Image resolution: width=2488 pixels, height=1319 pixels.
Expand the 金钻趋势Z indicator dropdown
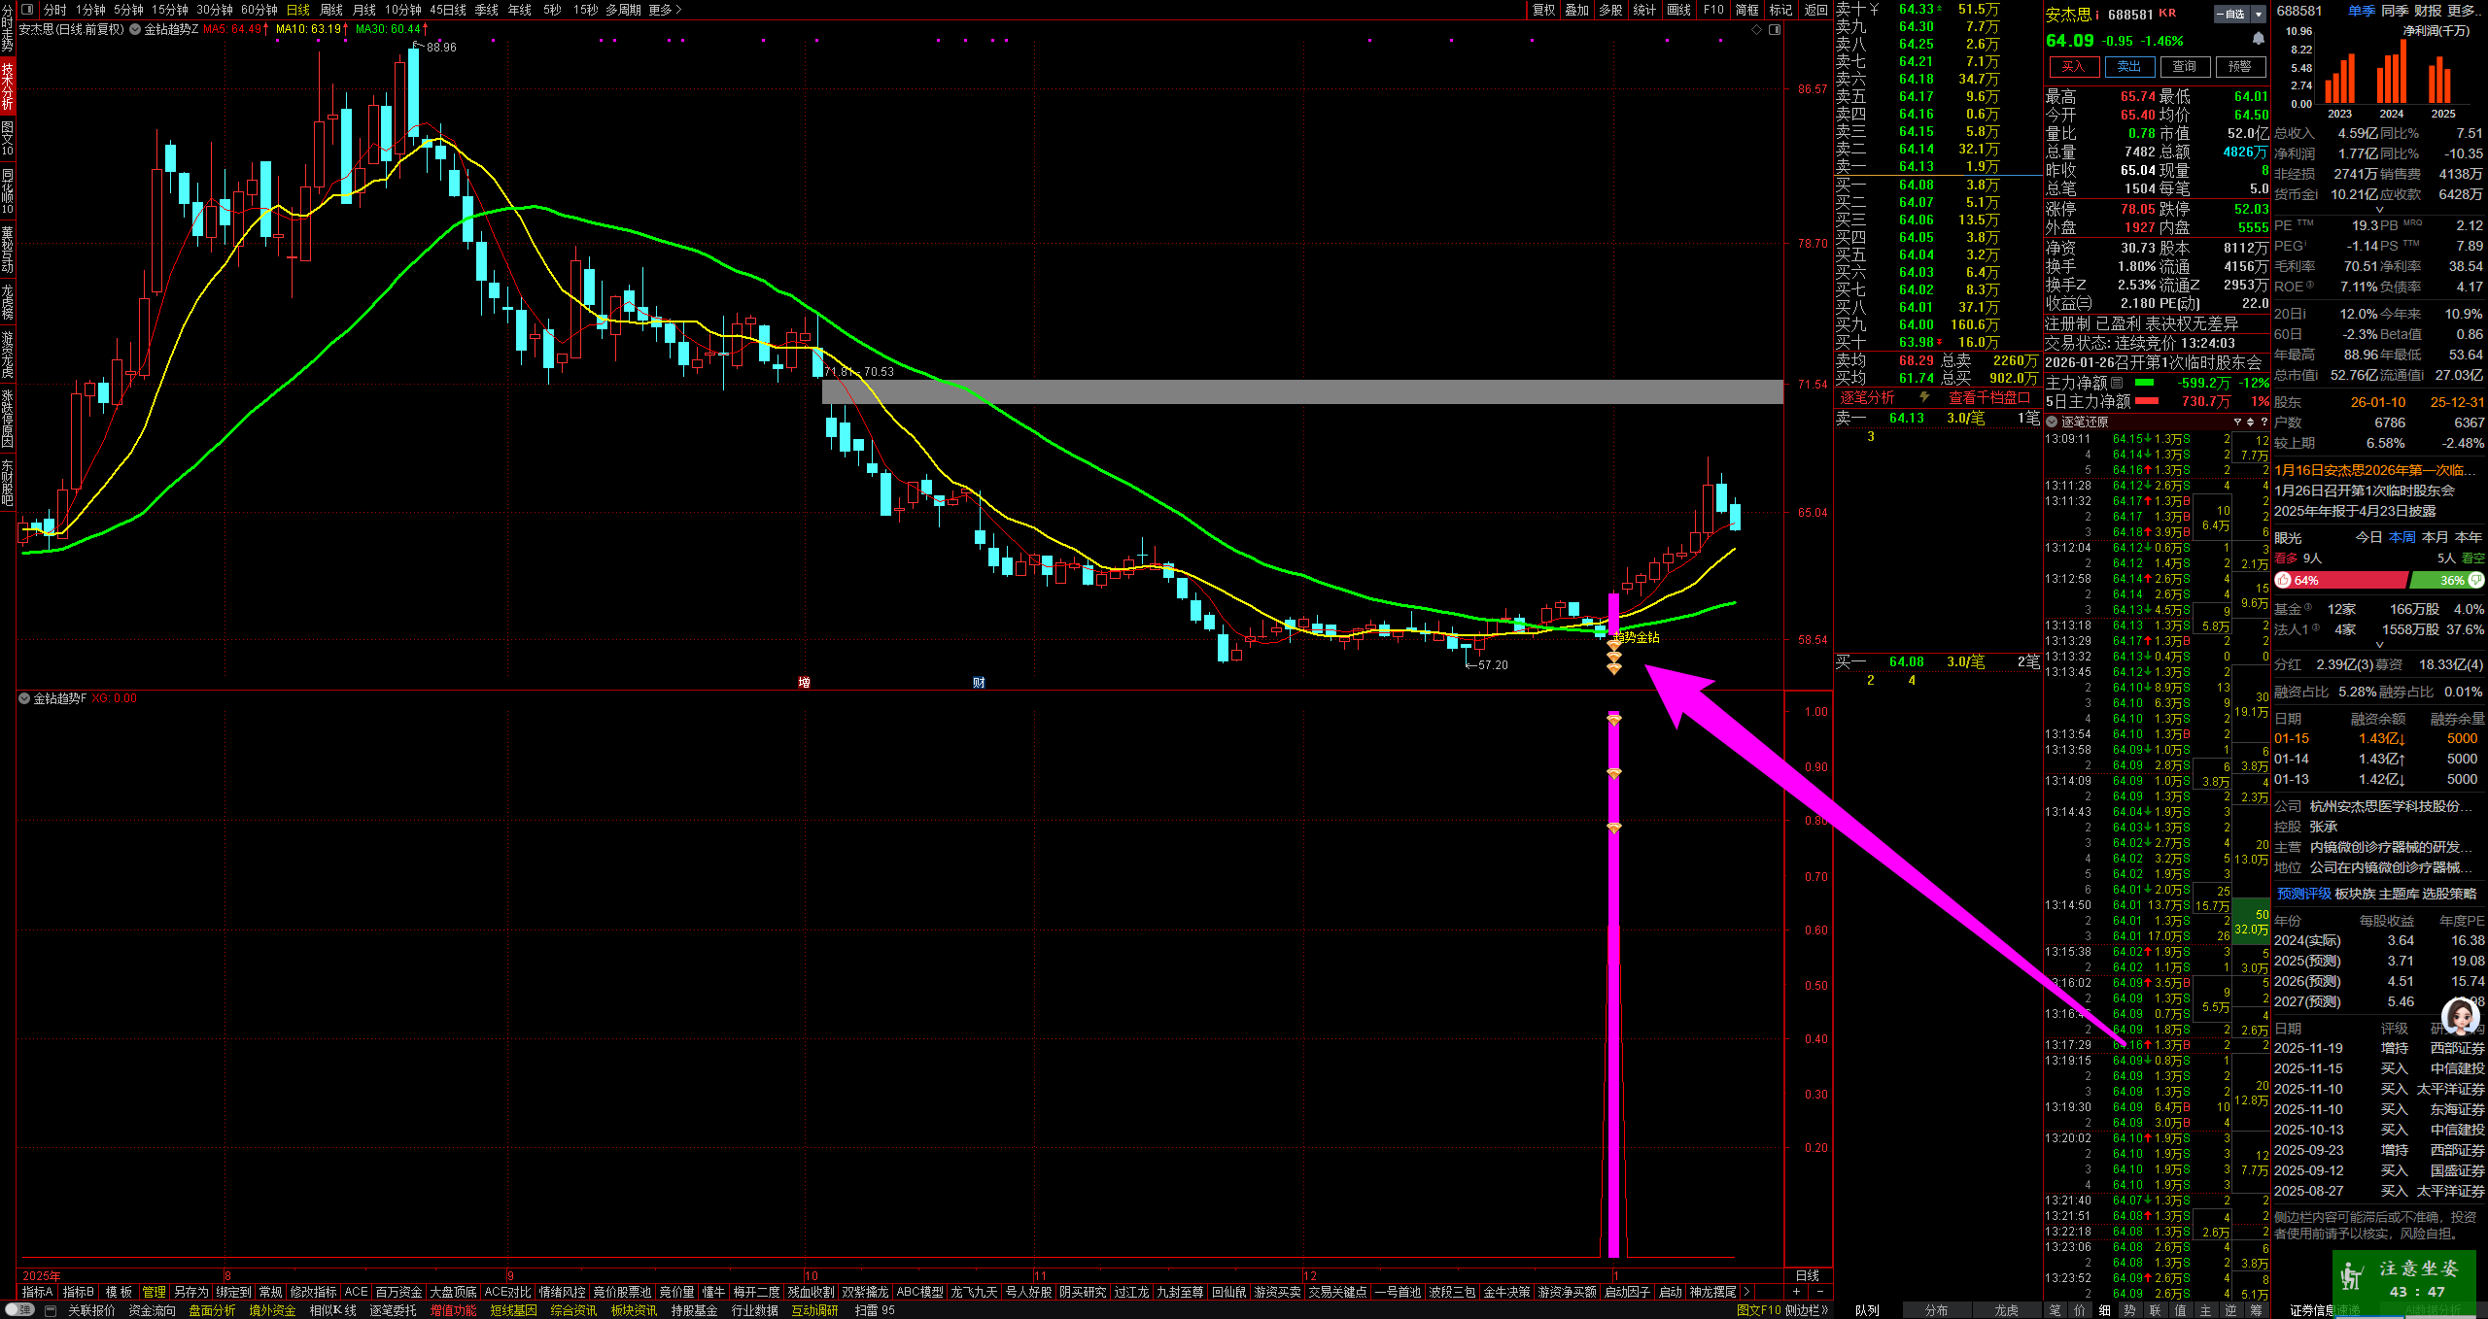click(135, 29)
